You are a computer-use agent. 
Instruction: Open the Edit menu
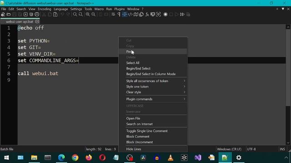11,9
